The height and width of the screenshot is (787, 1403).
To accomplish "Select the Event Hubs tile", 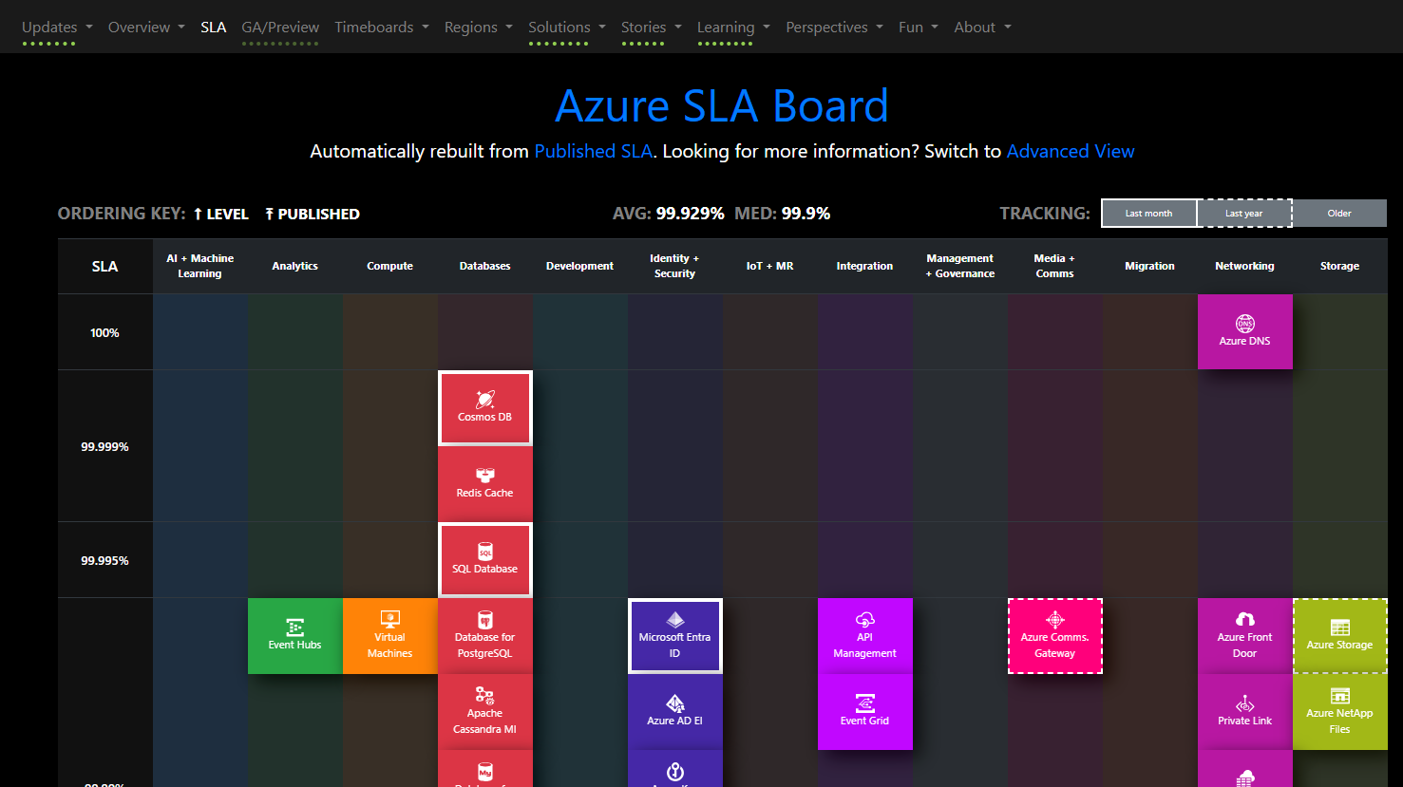I will (x=294, y=636).
